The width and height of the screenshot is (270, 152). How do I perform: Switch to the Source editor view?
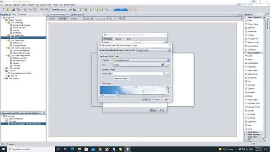tap(52, 19)
